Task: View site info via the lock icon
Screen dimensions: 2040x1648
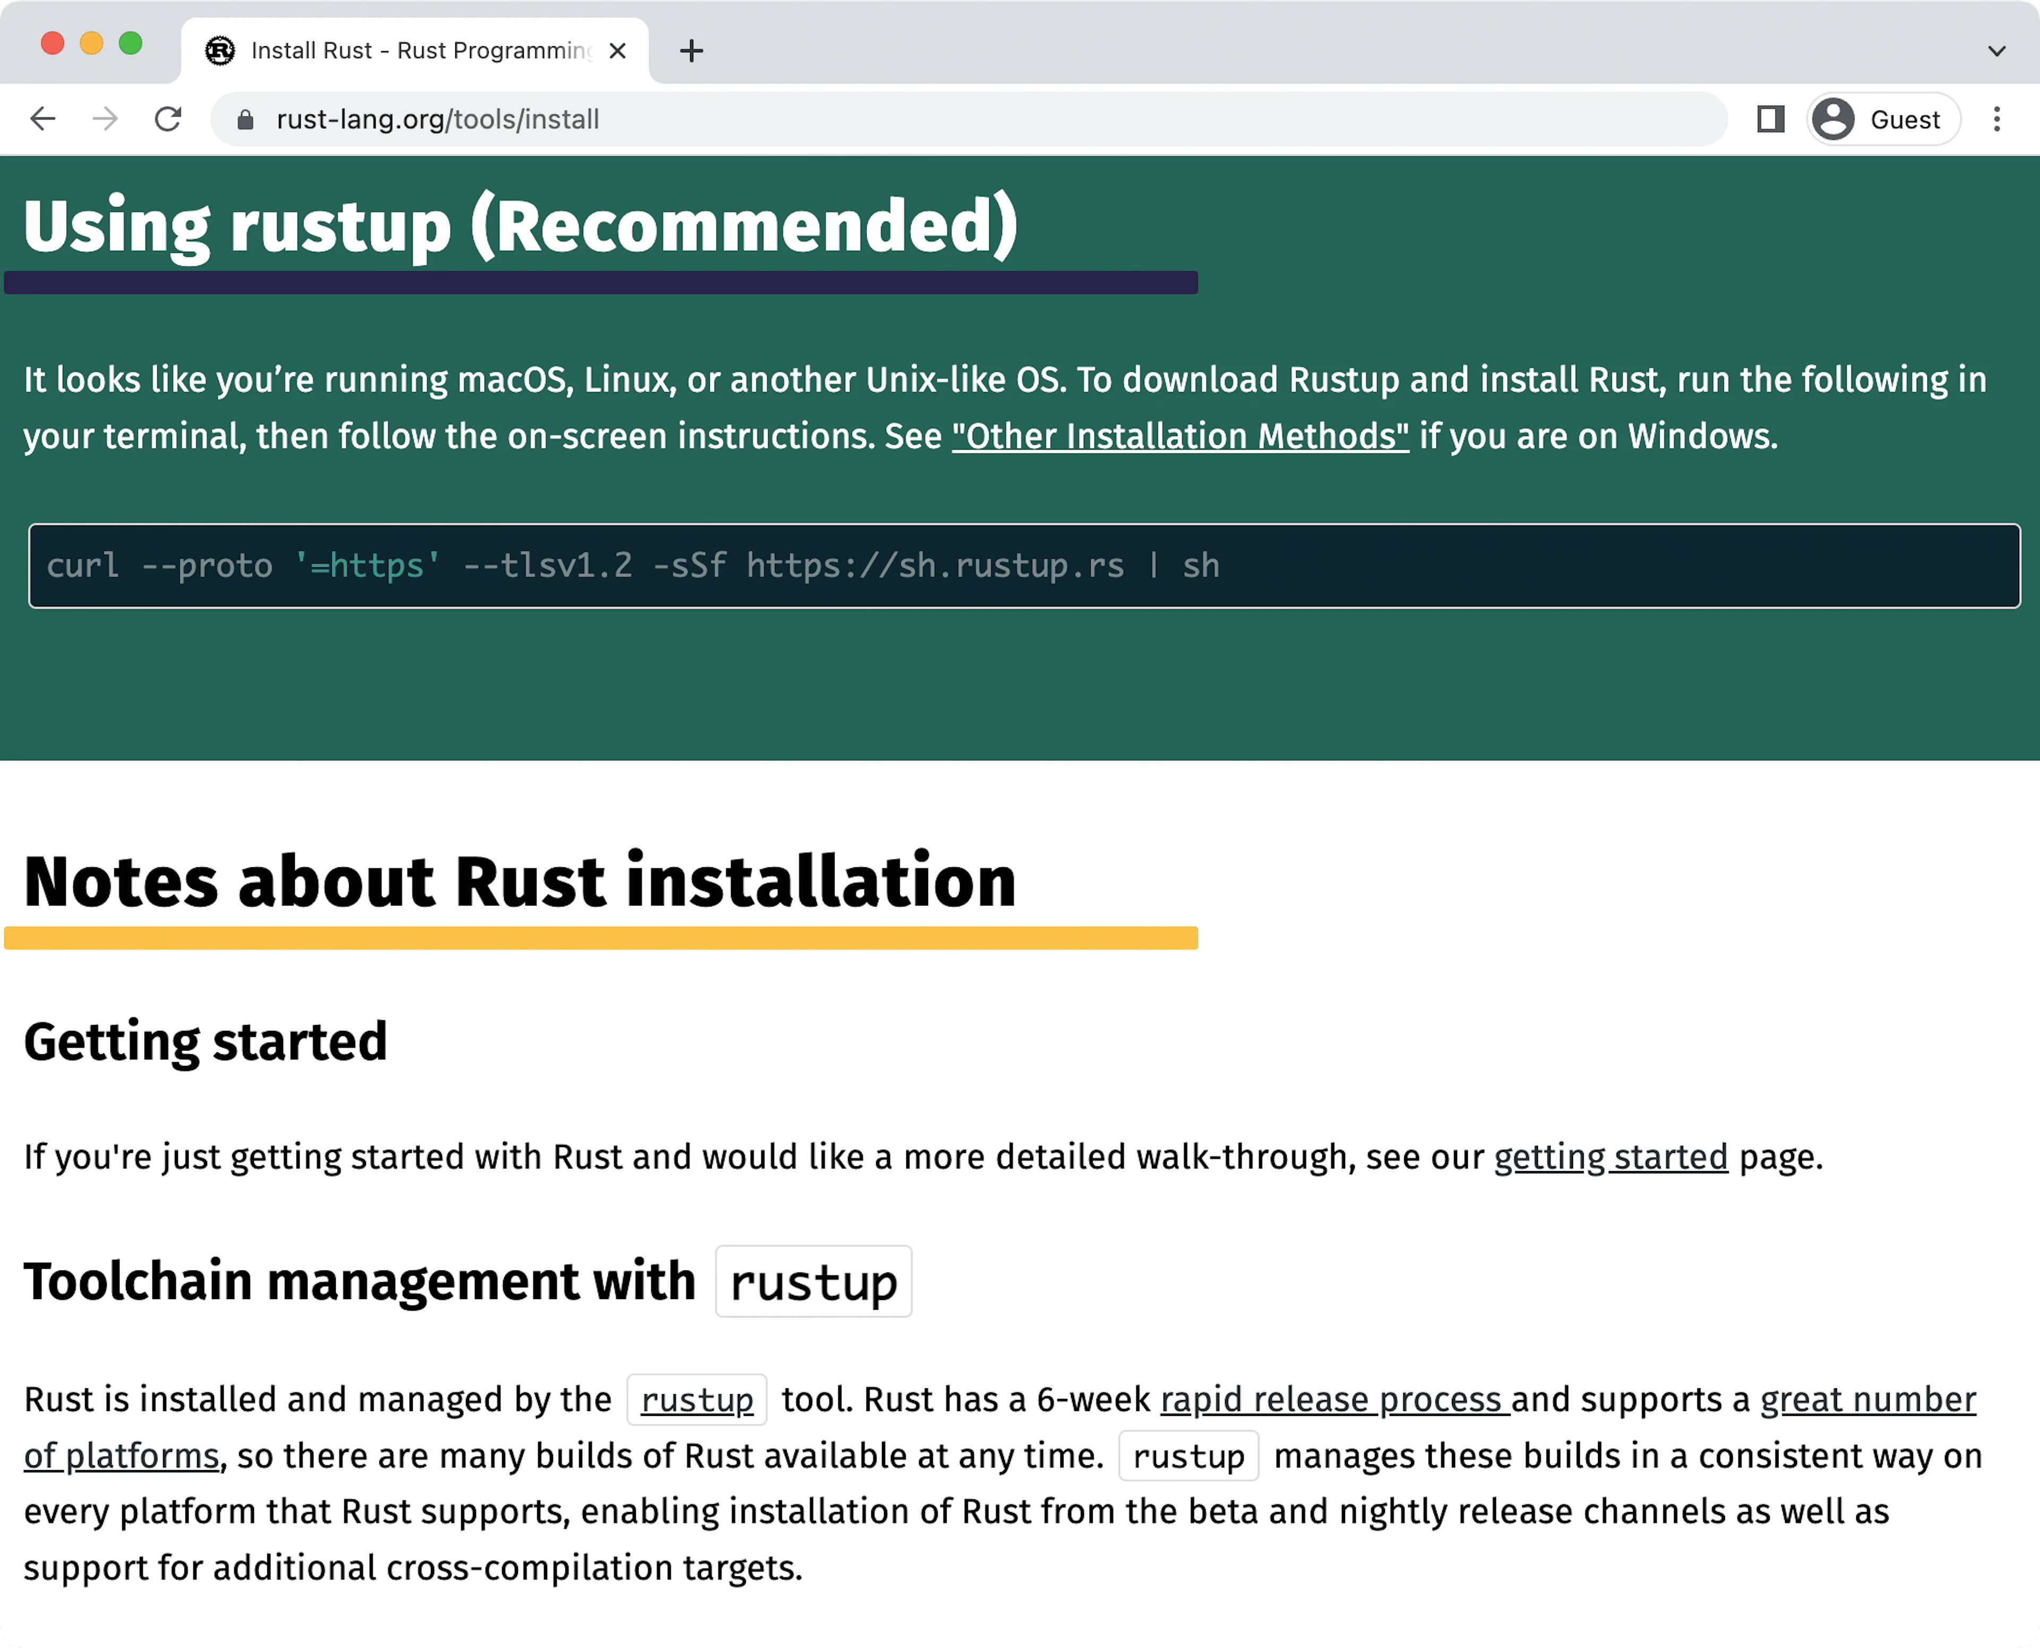Action: 245,119
